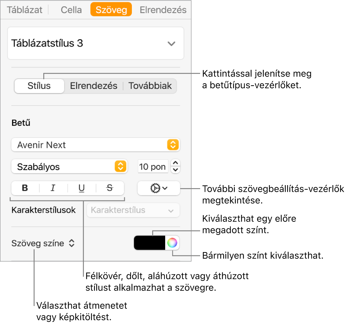Select the Elrendezés segment beside Stílus
The image size is (350, 326).
pos(94,86)
